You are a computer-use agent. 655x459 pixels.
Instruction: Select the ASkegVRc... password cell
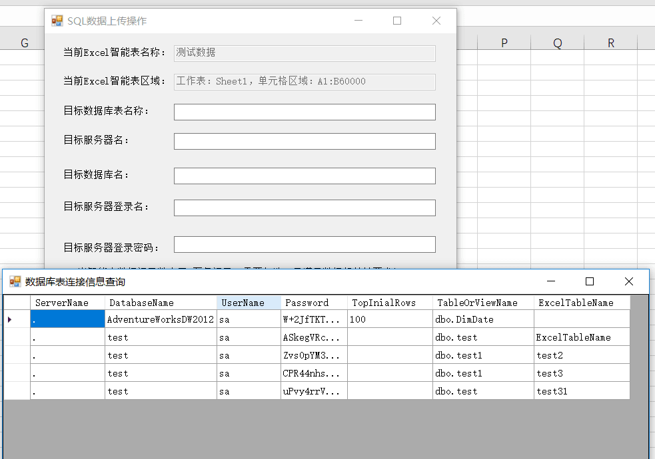point(314,337)
